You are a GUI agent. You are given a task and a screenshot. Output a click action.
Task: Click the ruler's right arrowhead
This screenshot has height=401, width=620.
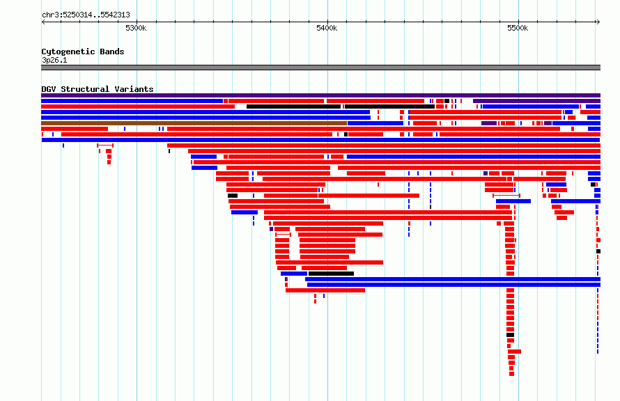pyautogui.click(x=598, y=22)
